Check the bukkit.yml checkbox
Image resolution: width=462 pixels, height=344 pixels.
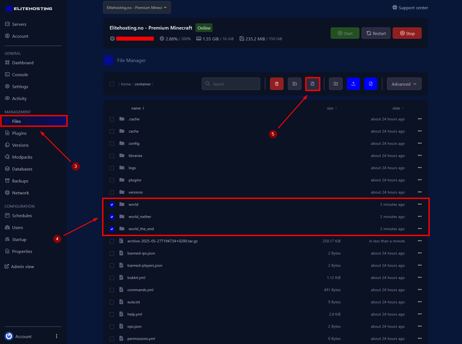pos(112,278)
